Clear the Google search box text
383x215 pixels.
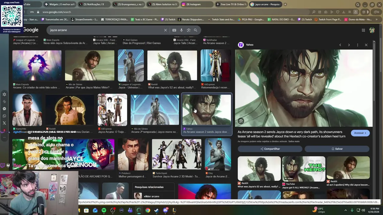pyautogui.click(x=165, y=30)
